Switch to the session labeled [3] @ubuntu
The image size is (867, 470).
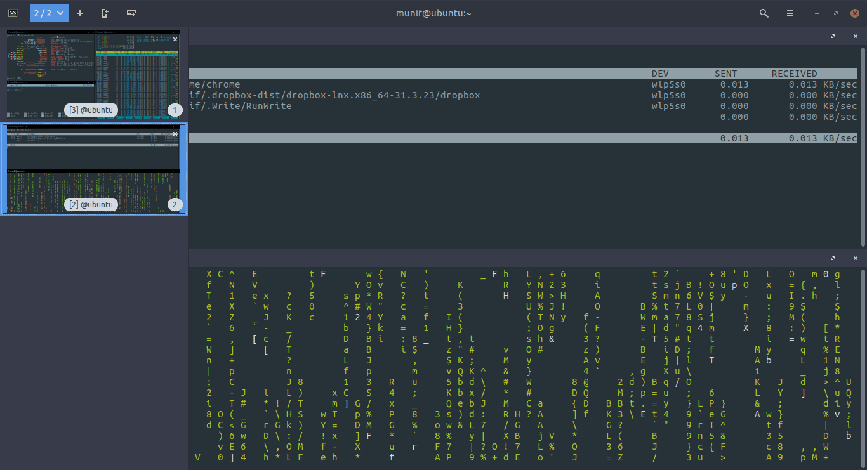click(92, 109)
